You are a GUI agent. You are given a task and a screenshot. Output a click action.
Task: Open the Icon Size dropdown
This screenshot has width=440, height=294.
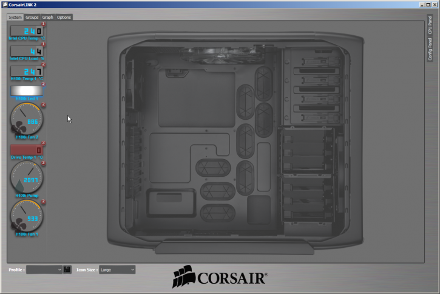[117, 270]
